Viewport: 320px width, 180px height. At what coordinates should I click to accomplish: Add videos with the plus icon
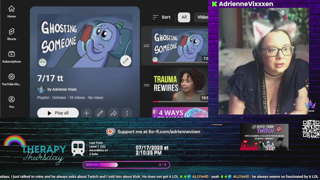coord(86,113)
